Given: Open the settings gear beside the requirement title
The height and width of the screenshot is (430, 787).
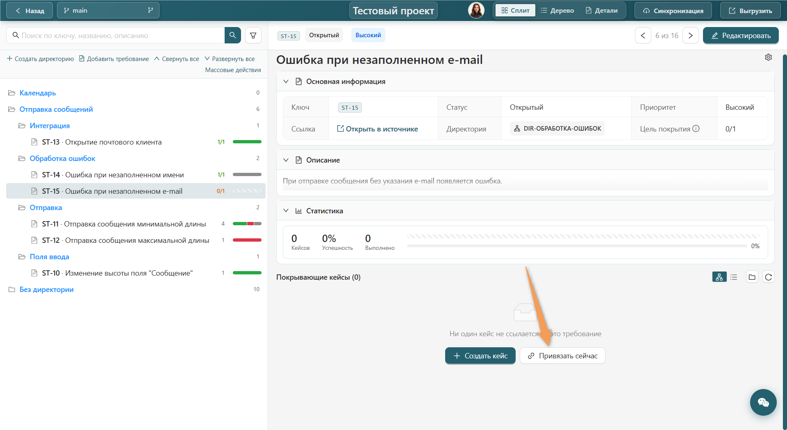Looking at the screenshot, I should click(768, 57).
